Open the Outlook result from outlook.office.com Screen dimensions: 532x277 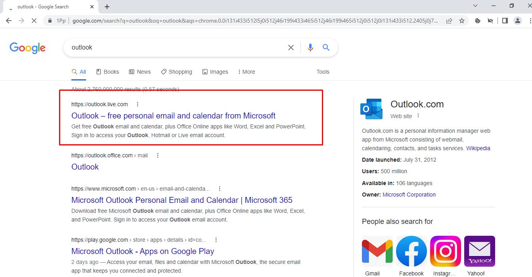click(x=85, y=167)
